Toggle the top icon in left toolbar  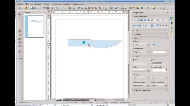click(x=20, y=14)
